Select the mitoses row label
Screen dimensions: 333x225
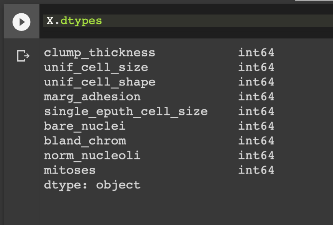pos(70,170)
